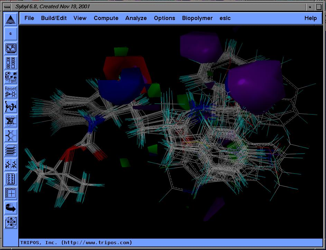This screenshot has width=326, height=250.
Task: Click the mouse icon in left toolbar
Action: point(11,121)
